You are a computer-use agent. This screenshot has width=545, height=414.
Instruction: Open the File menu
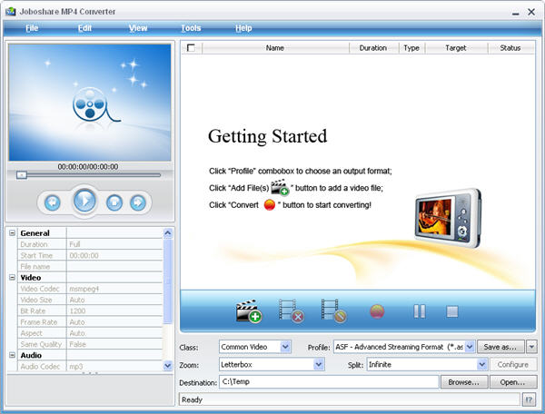point(32,28)
